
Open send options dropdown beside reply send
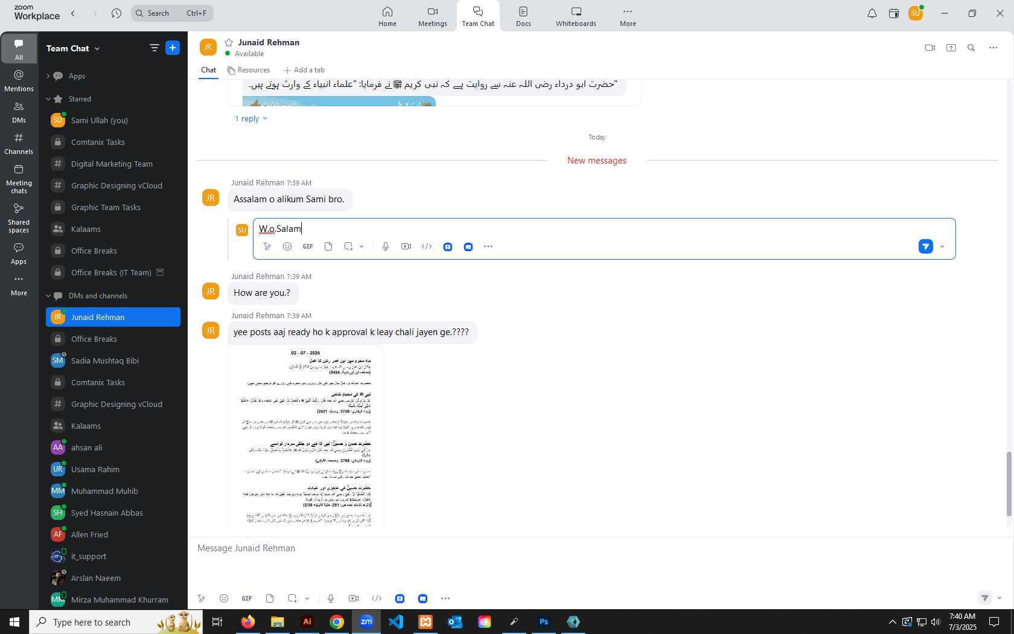(942, 246)
